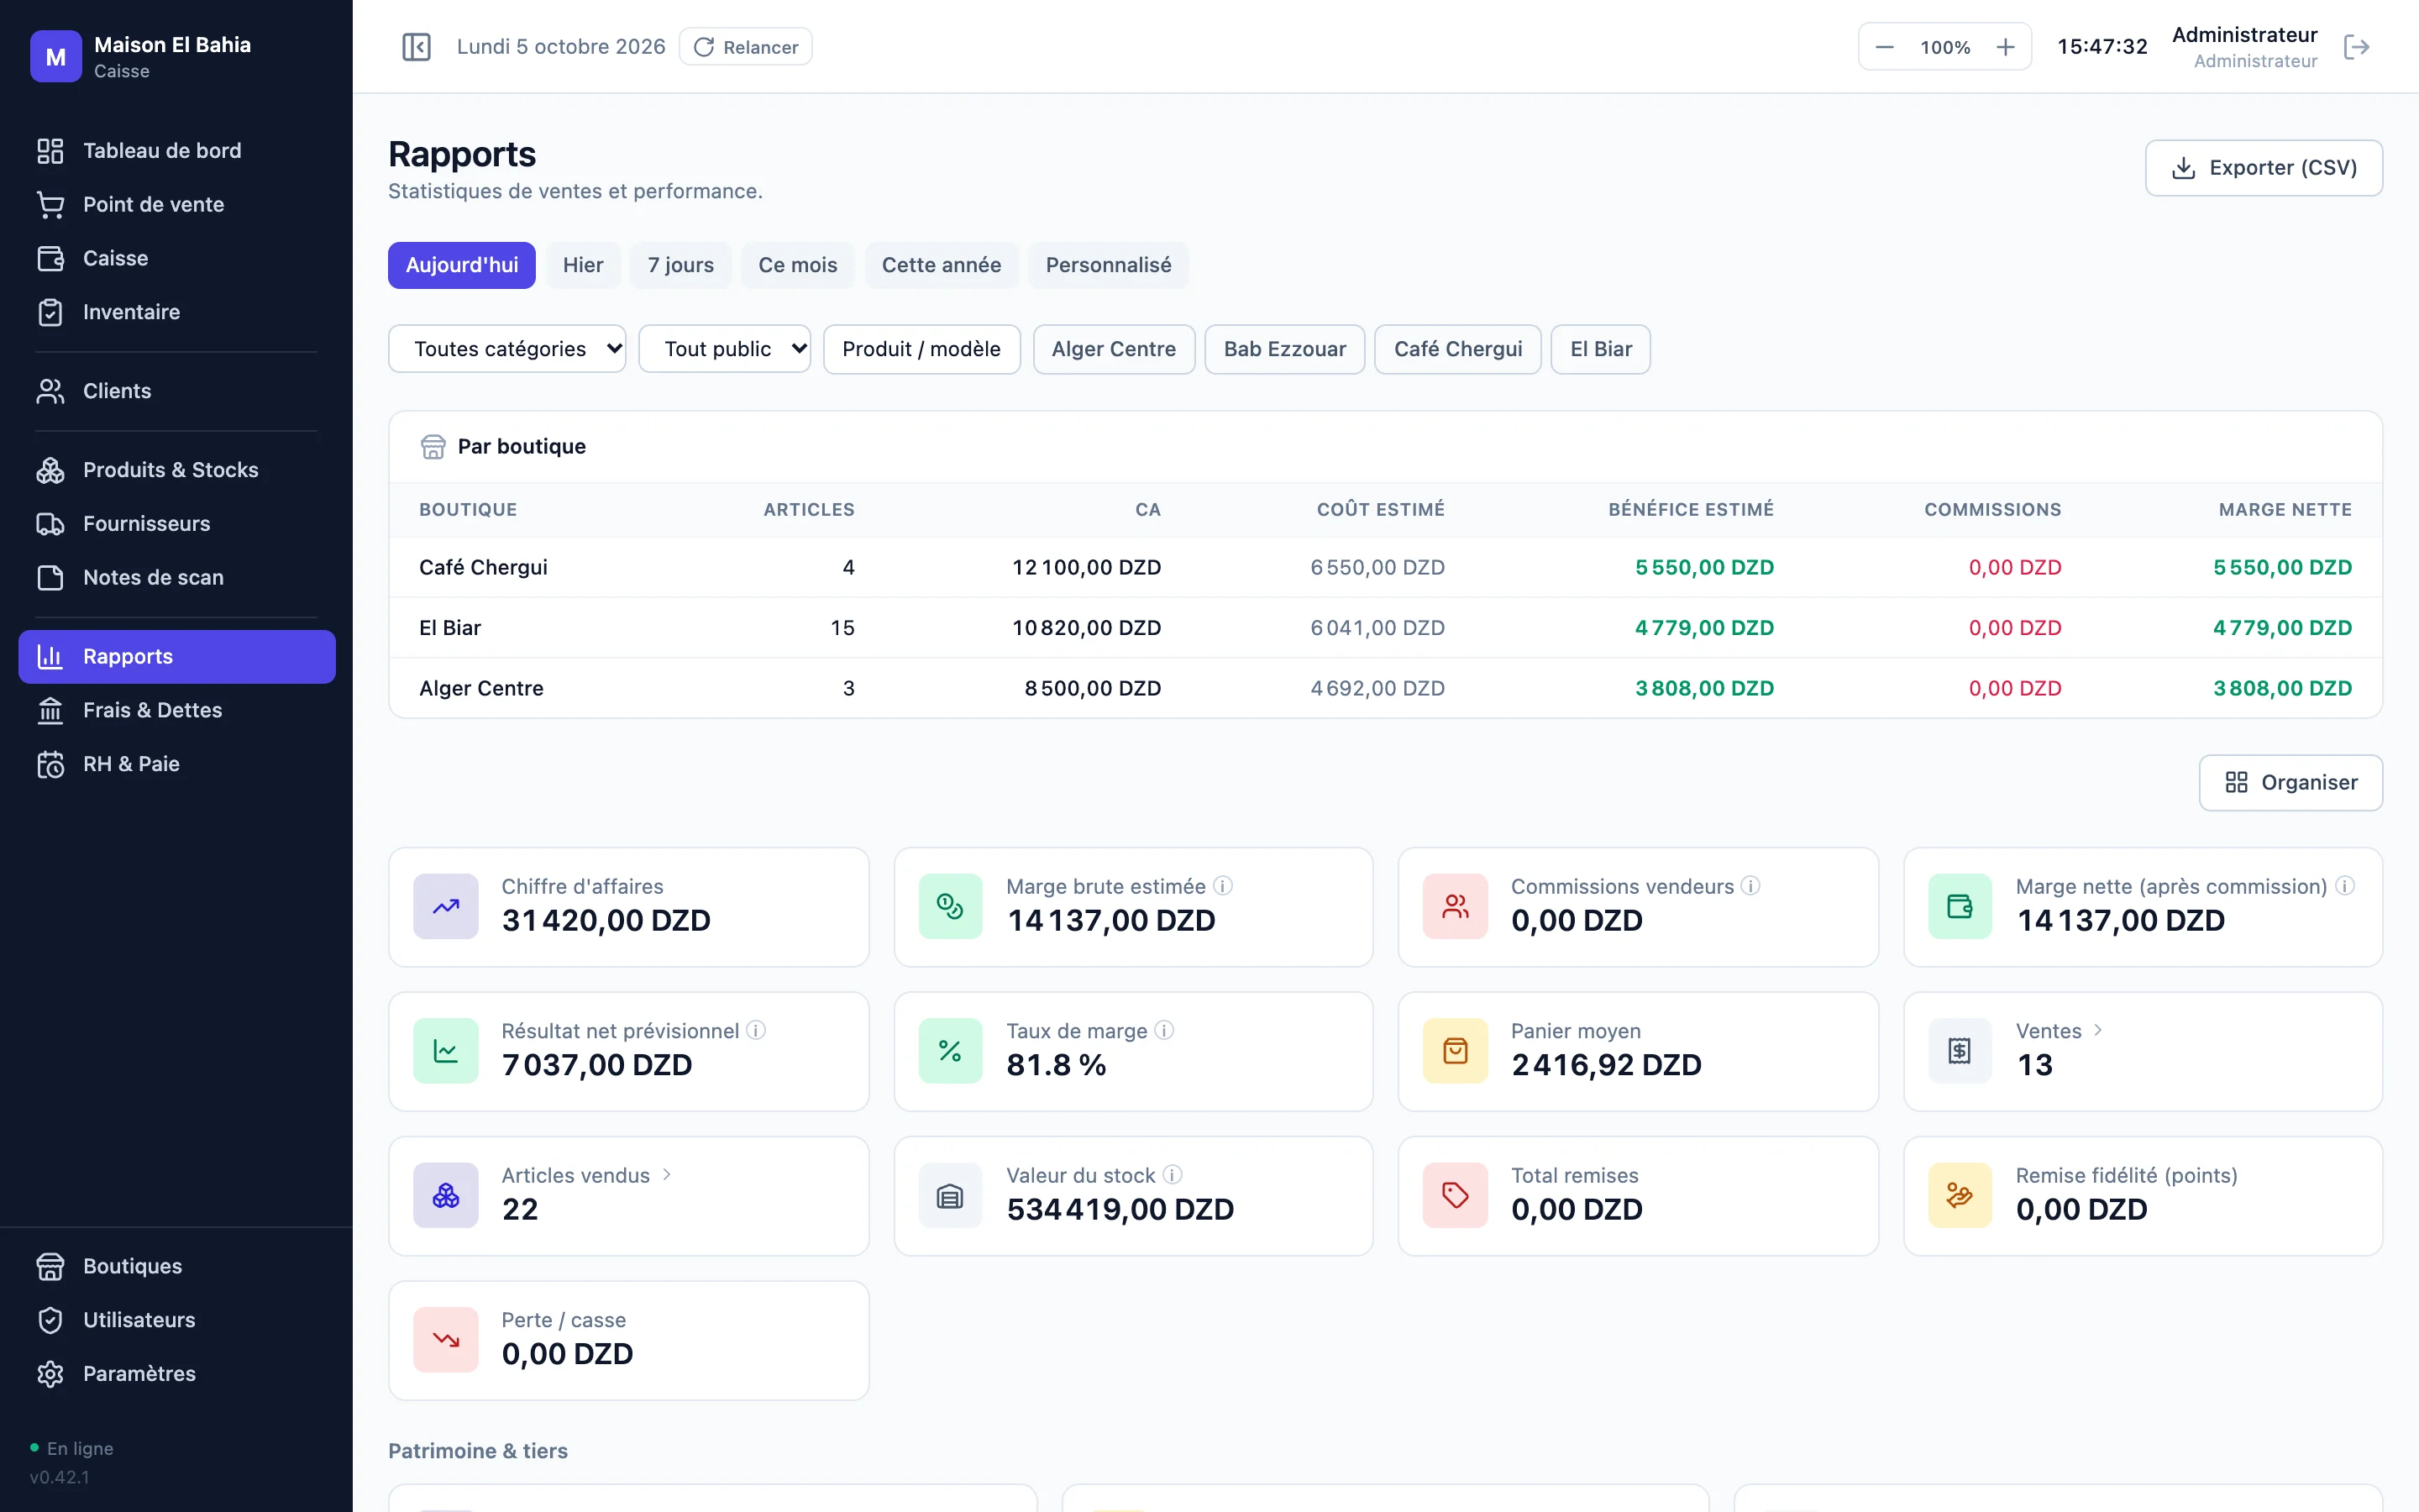Open Paramètres gear icon
Image resolution: width=2419 pixels, height=1512 pixels.
50,1374
